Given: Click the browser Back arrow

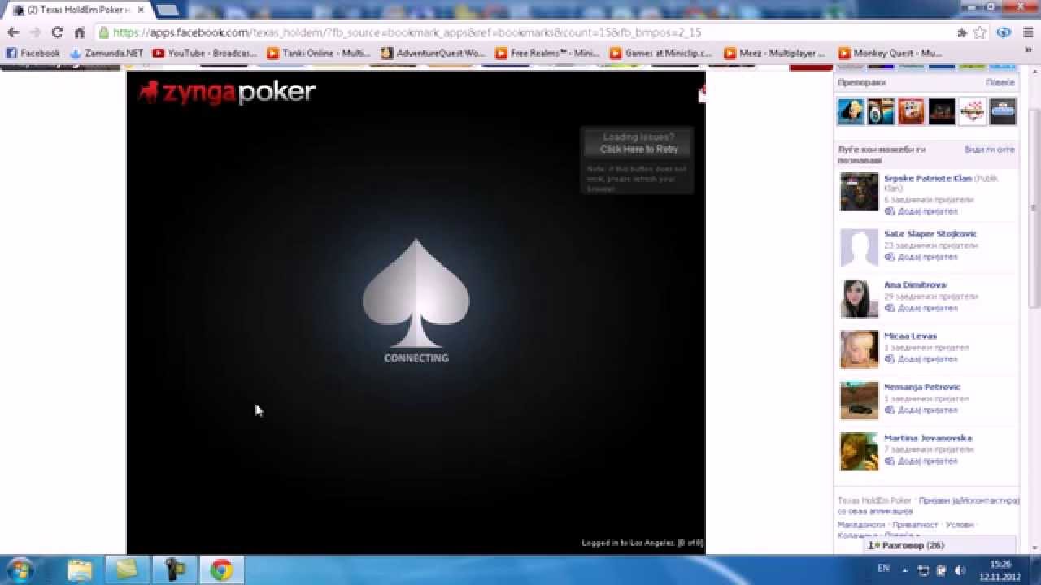Looking at the screenshot, I should click(x=13, y=32).
